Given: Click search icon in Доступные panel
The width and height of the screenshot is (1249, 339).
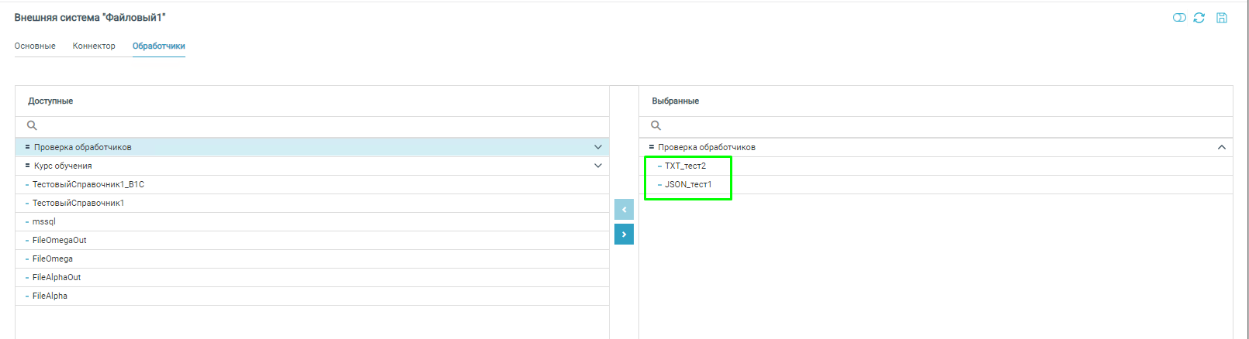Looking at the screenshot, I should coord(32,125).
